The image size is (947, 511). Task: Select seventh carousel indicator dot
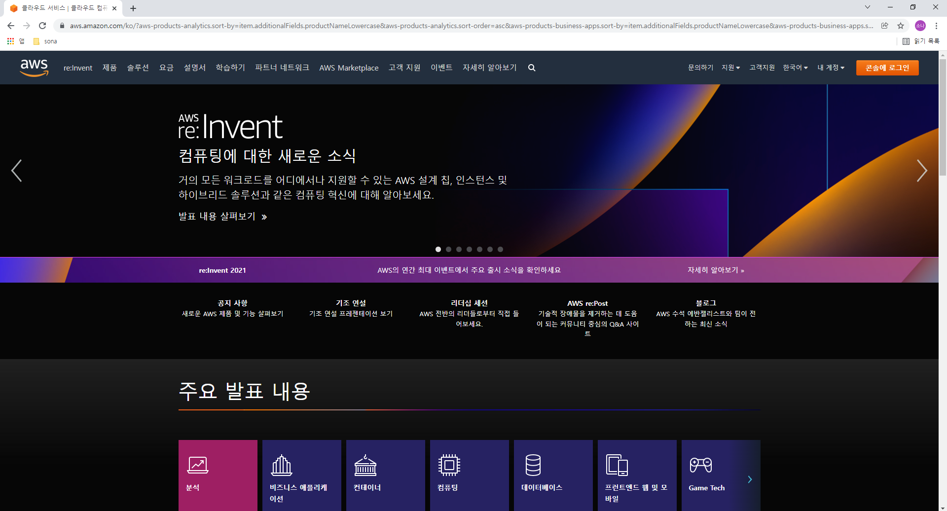(500, 250)
